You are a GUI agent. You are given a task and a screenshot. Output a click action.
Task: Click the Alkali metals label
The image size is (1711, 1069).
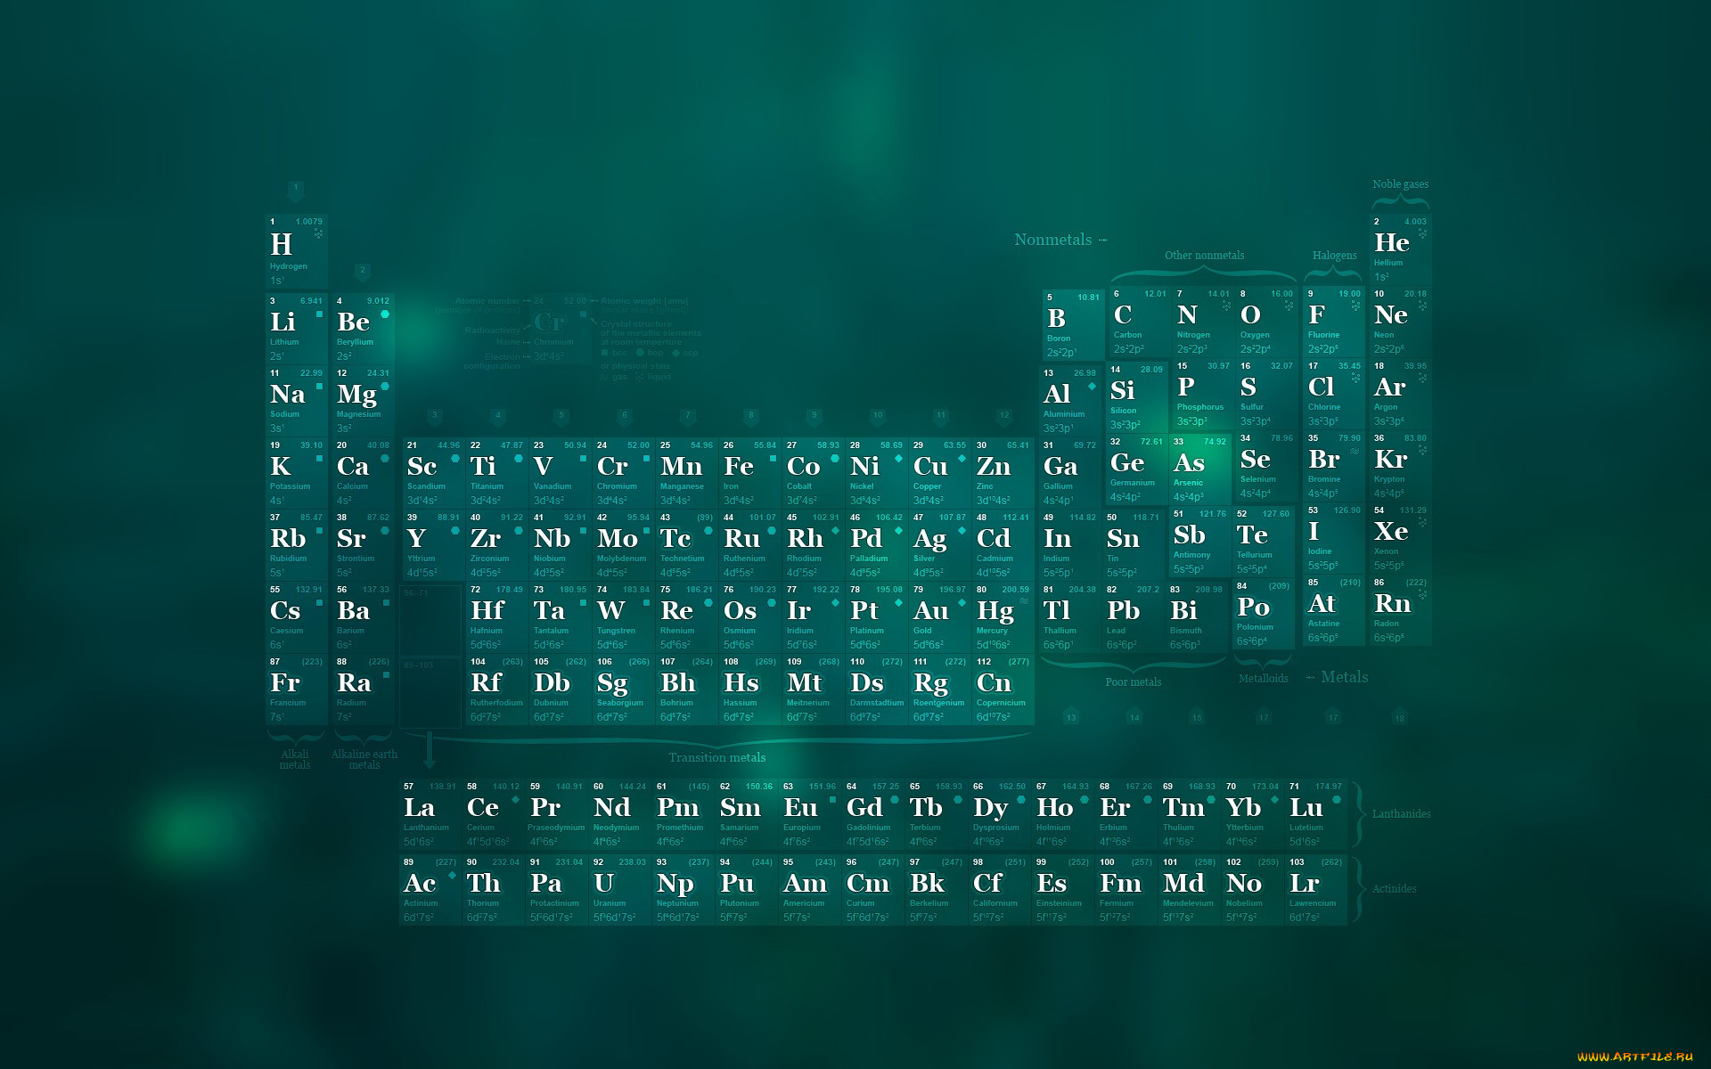295,759
